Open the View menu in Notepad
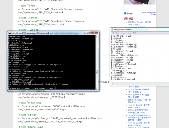 pos(130,33)
